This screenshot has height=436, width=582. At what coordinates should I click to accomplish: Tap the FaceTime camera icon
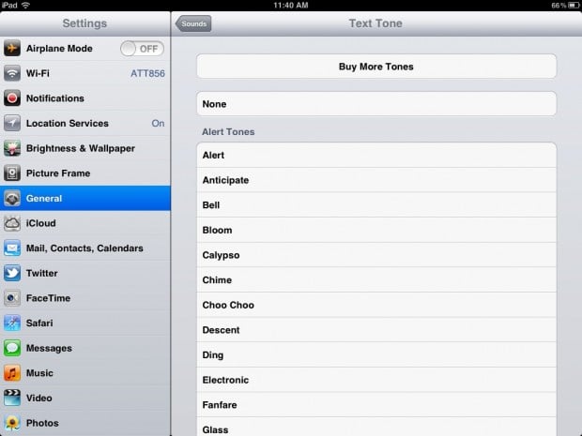tap(12, 298)
